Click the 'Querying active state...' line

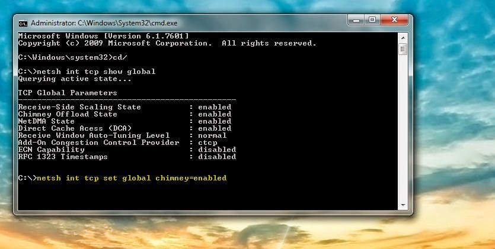click(x=75, y=79)
